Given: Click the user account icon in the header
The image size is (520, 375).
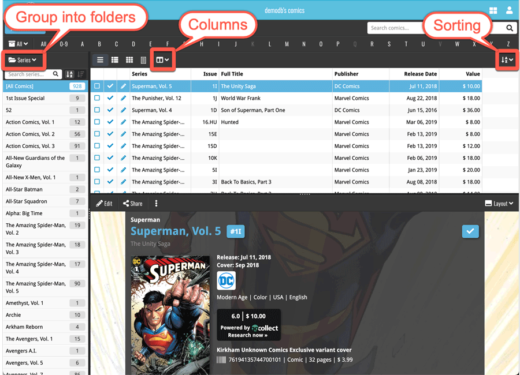Looking at the screenshot, I should point(510,10).
